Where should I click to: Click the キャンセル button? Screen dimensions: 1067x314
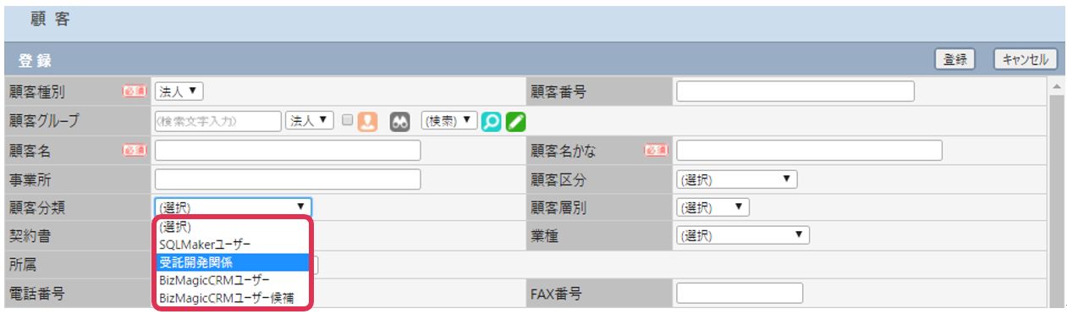tap(1025, 59)
